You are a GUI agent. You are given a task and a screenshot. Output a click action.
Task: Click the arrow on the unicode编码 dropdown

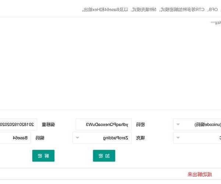click(x=178, y=124)
